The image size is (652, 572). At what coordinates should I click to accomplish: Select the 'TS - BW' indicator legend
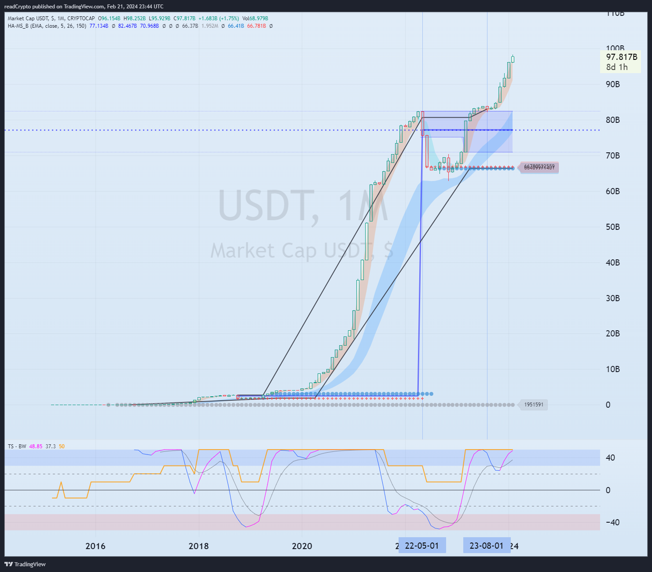point(17,447)
